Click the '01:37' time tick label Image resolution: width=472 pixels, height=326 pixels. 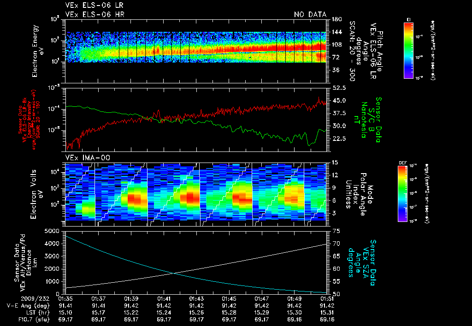point(98,299)
